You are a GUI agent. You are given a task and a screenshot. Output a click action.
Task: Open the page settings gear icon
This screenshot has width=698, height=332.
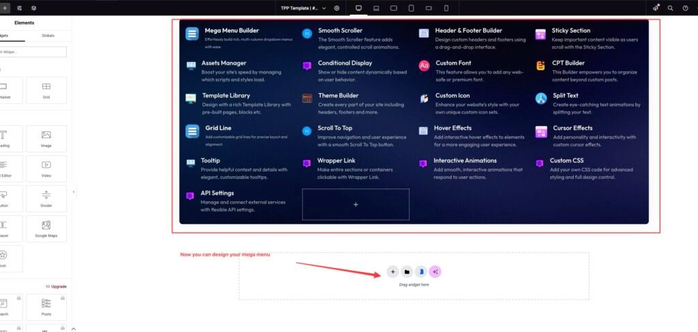point(337,8)
